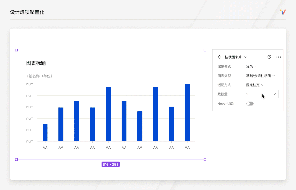Select the tallest blue bar

pos(187,112)
